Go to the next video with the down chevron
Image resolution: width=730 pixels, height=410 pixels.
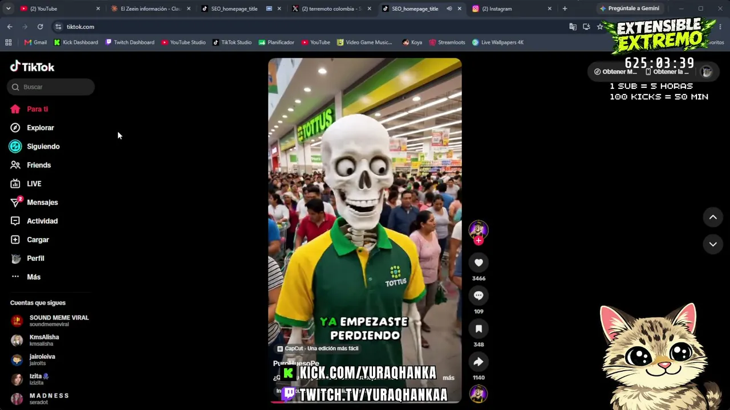pyautogui.click(x=713, y=244)
